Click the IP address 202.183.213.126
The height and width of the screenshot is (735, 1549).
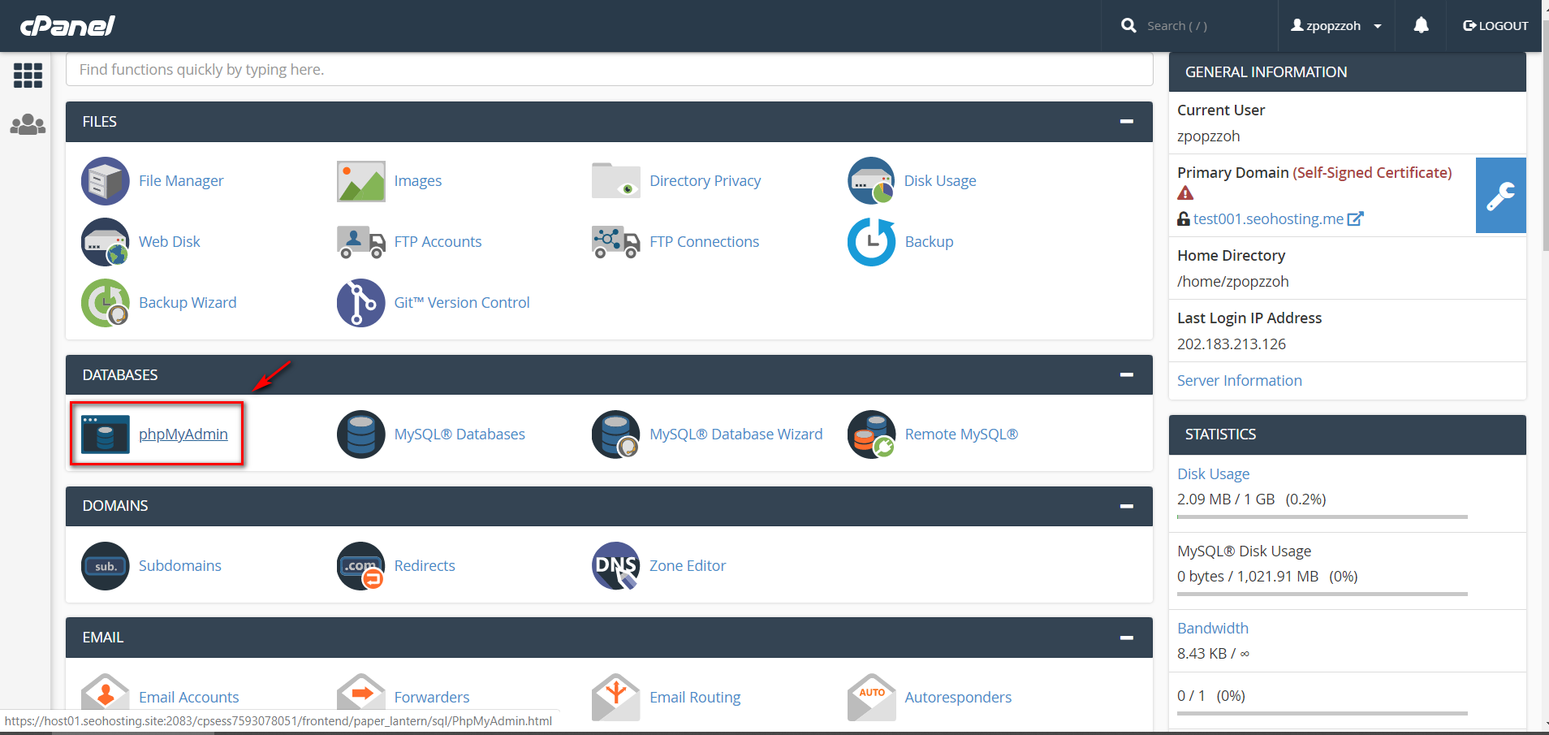1232,344
